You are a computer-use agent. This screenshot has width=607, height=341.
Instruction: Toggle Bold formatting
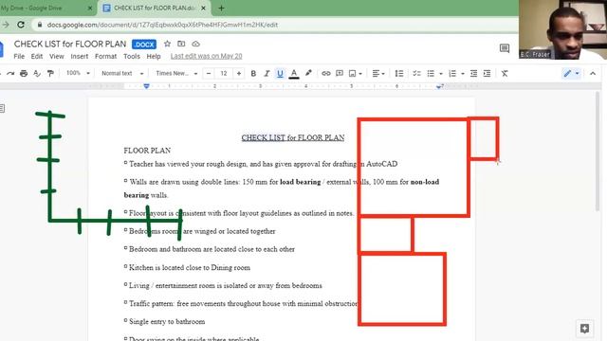[x=253, y=74]
